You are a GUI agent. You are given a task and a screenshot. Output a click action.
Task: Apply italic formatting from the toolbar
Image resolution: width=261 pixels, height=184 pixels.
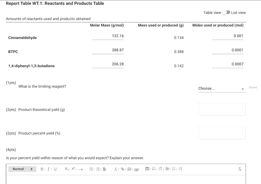click(48, 168)
